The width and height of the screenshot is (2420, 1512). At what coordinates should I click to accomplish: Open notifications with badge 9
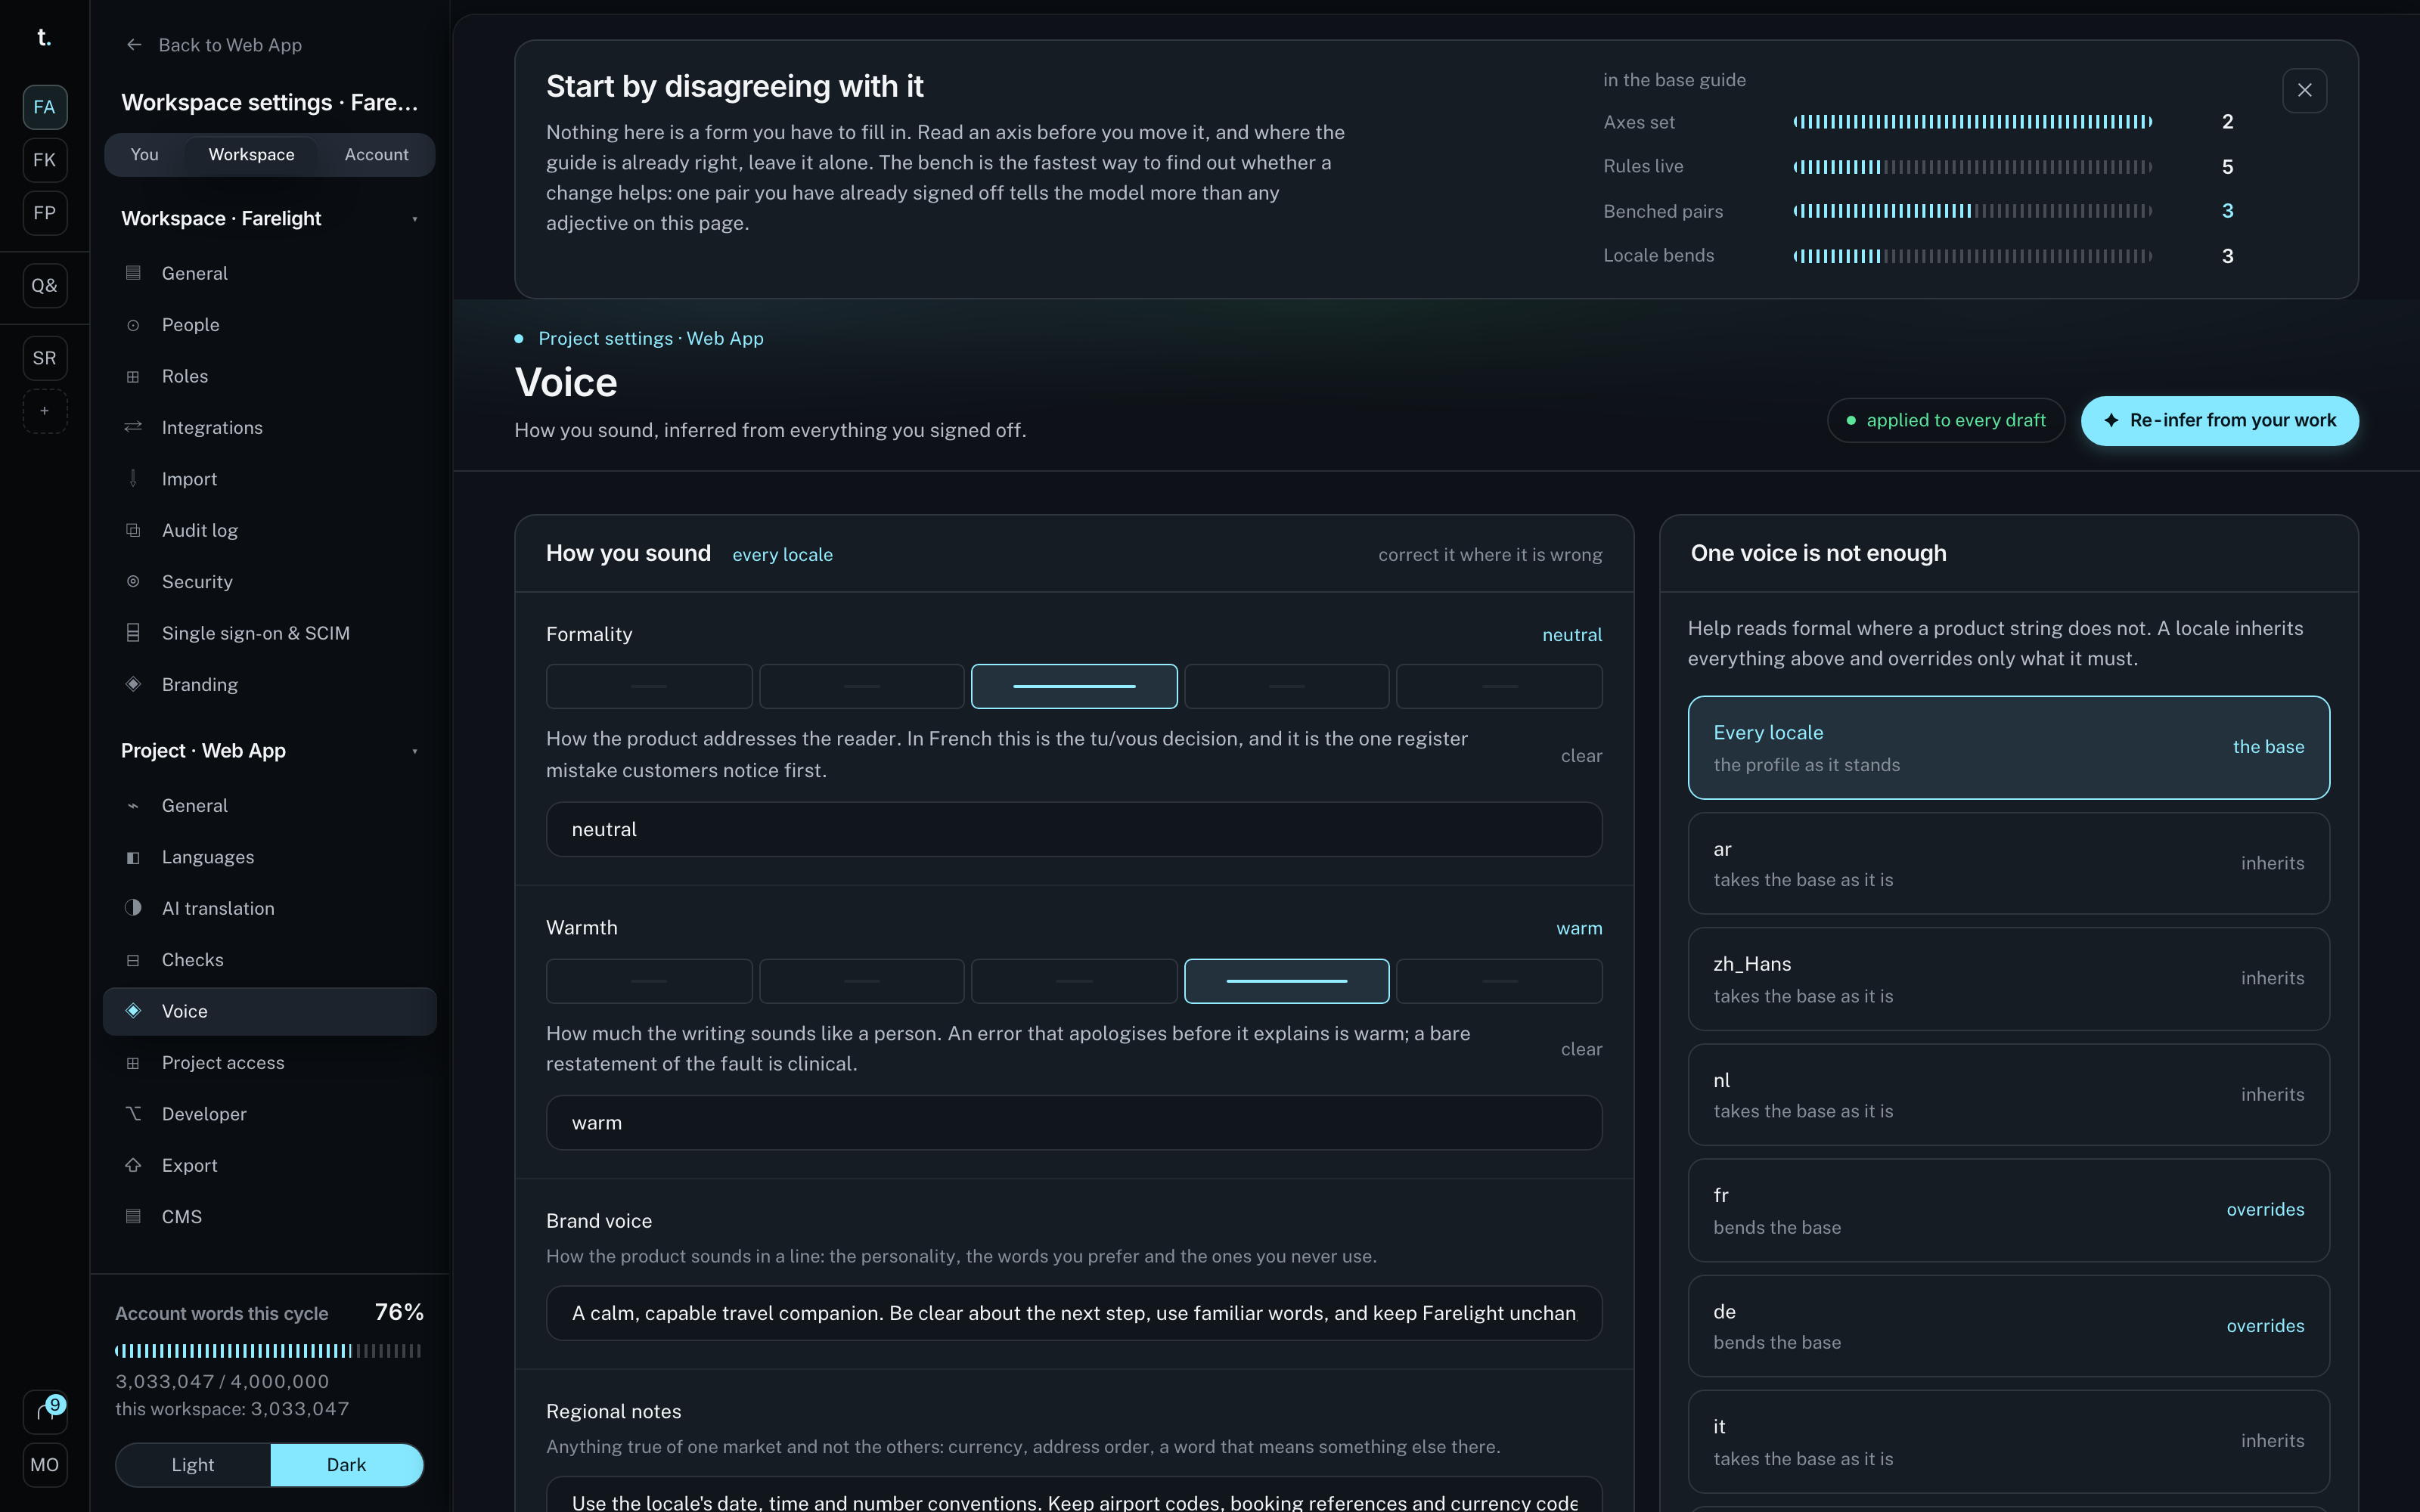click(44, 1411)
